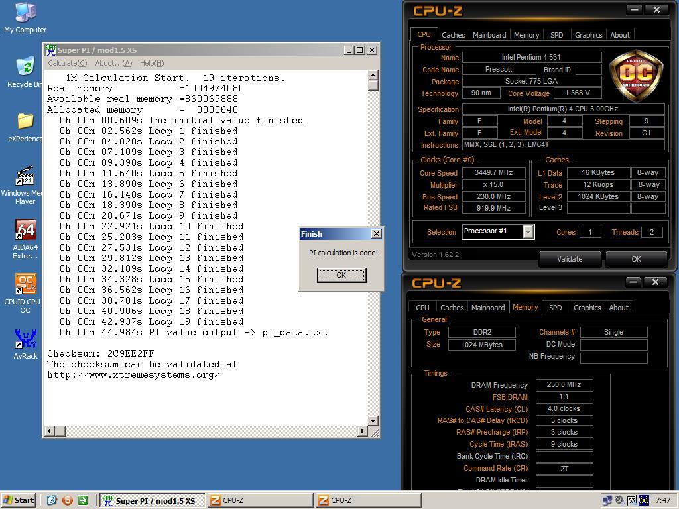Click the Super PI title bar icon
This screenshot has height=509, width=679.
[50, 50]
